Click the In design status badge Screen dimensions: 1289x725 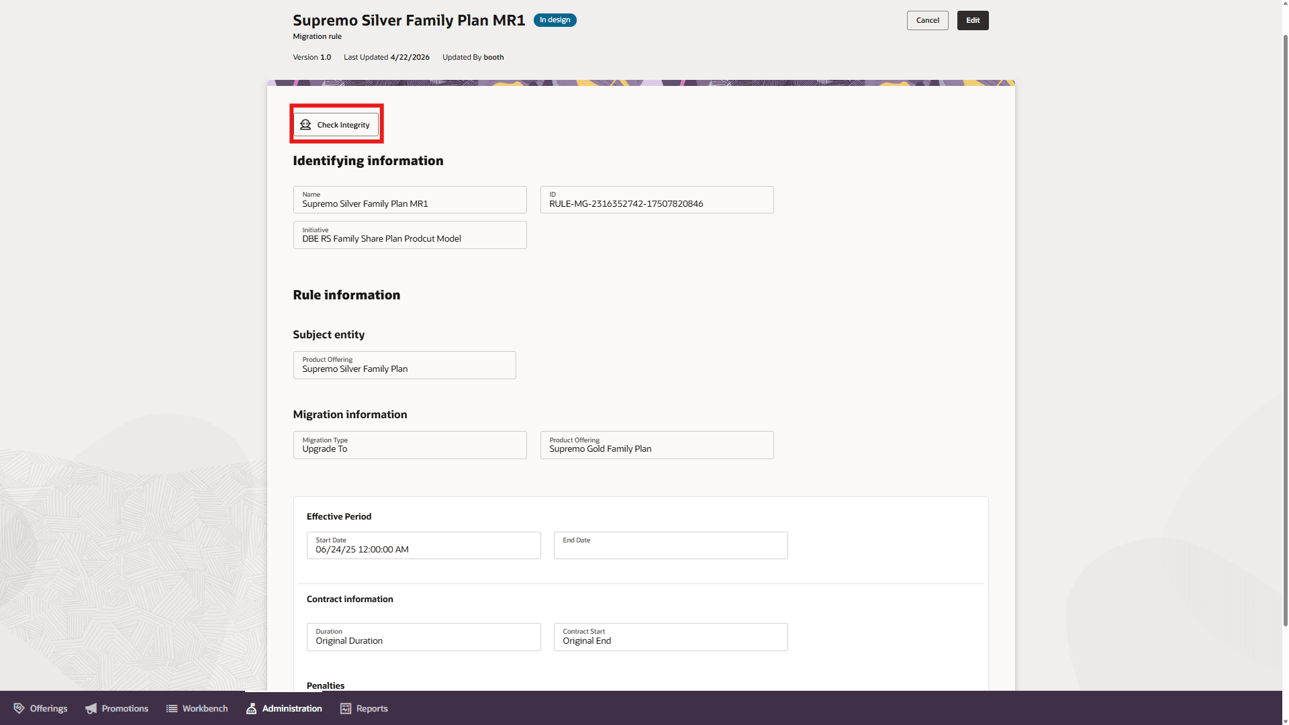[x=555, y=20]
